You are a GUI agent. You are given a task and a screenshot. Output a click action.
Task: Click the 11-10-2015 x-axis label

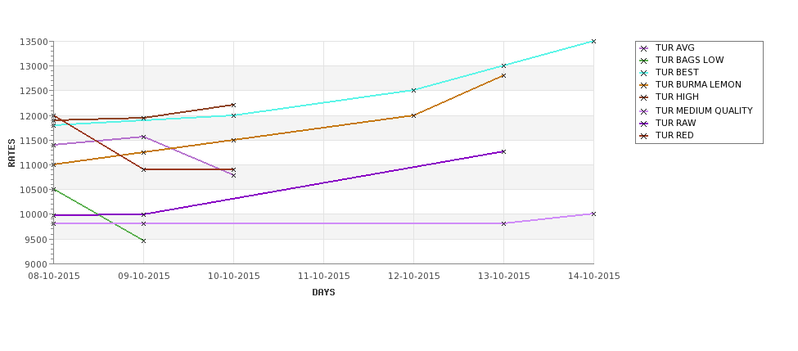click(x=323, y=277)
